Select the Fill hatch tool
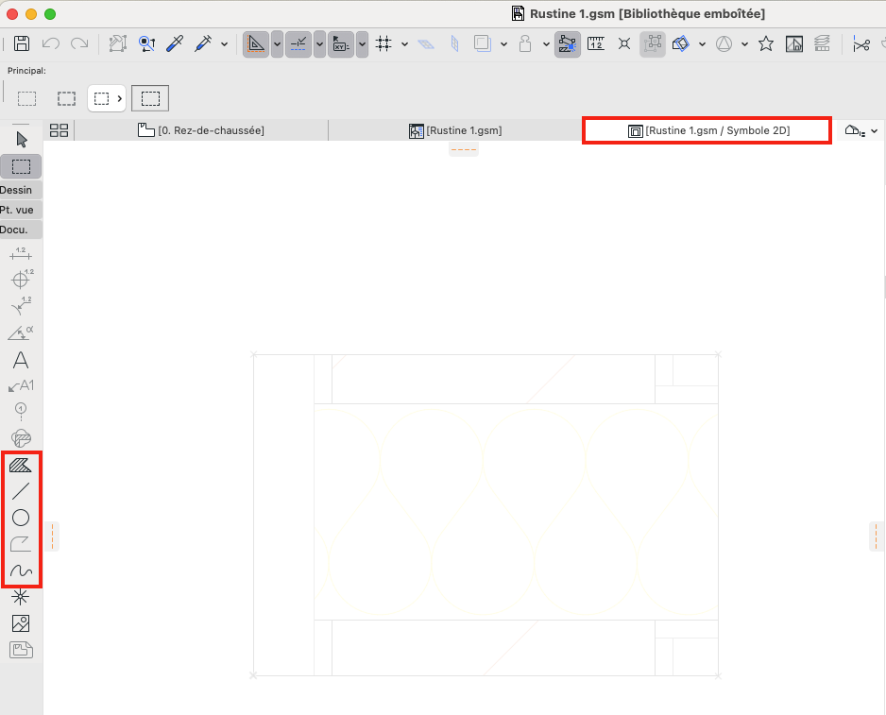 [21, 465]
